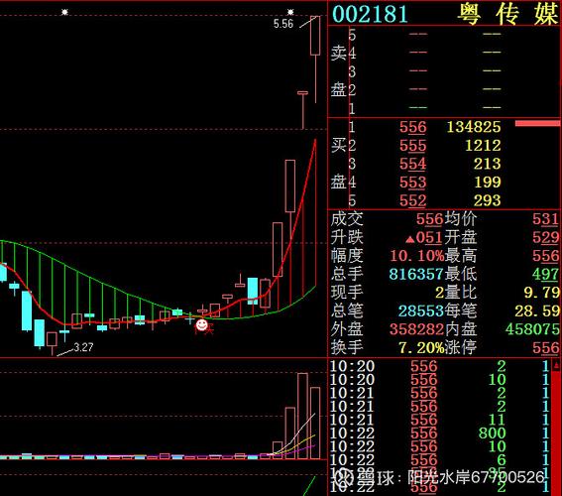Click the latest candlestick at the limit-up
The image size is (562, 496).
(x=315, y=36)
